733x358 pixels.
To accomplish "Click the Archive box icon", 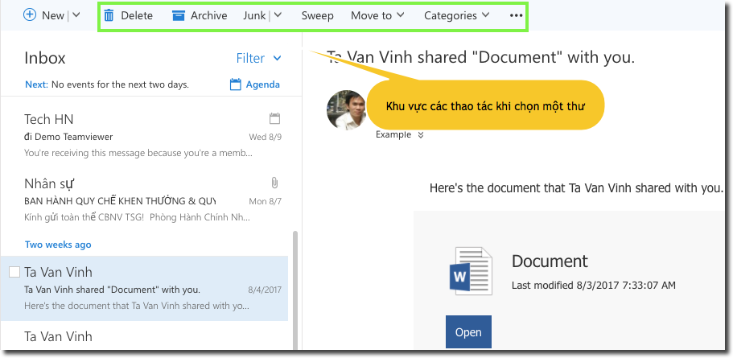I will pos(179,15).
